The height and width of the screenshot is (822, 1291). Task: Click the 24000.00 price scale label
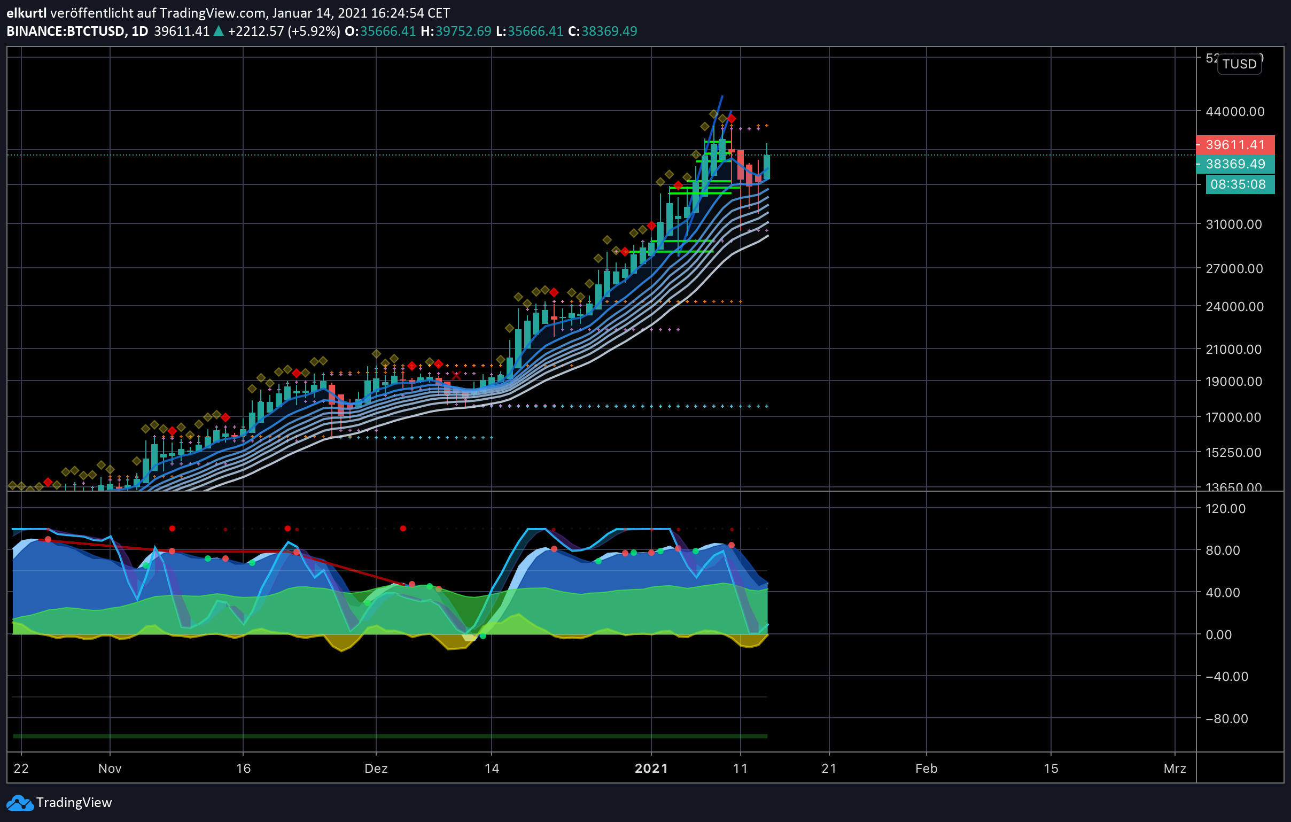point(1235,307)
